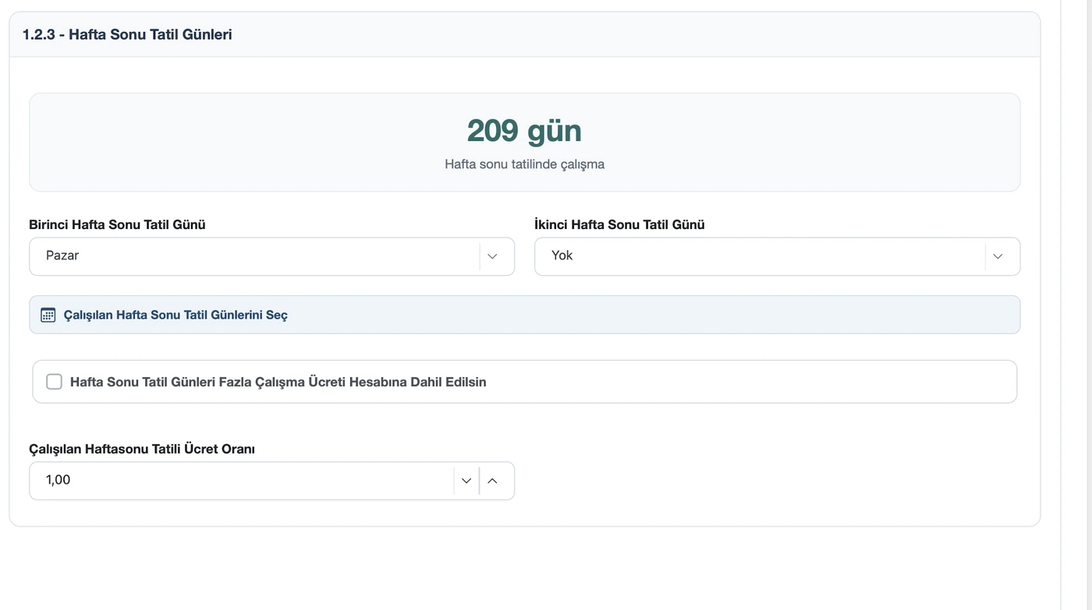Screen dimensions: 1092x610
Task: Click the Hafta Sonu Tatil Günleri Fazla Çalışma checkbox label
Action: point(278,382)
